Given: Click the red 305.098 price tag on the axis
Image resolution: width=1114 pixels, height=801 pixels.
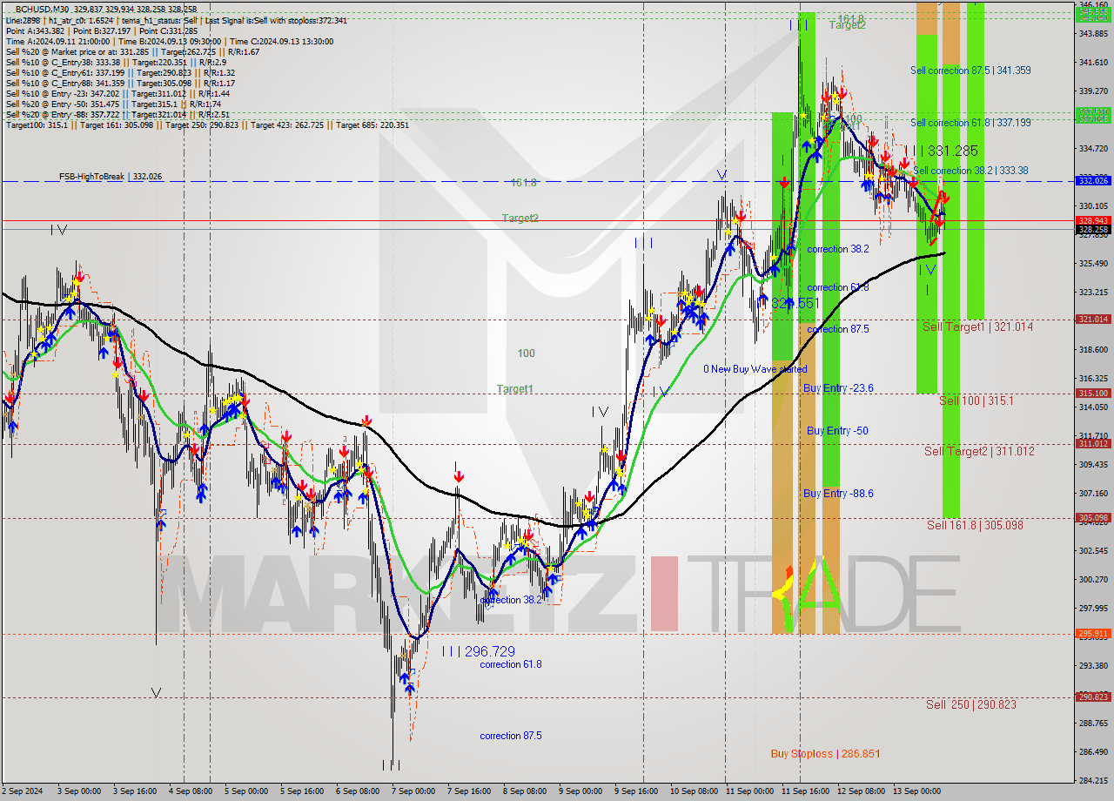Looking at the screenshot, I should [1093, 518].
